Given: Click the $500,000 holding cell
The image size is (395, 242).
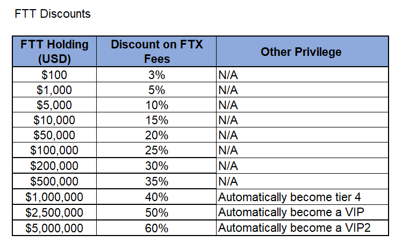Looking at the screenshot, I should tap(54, 181).
